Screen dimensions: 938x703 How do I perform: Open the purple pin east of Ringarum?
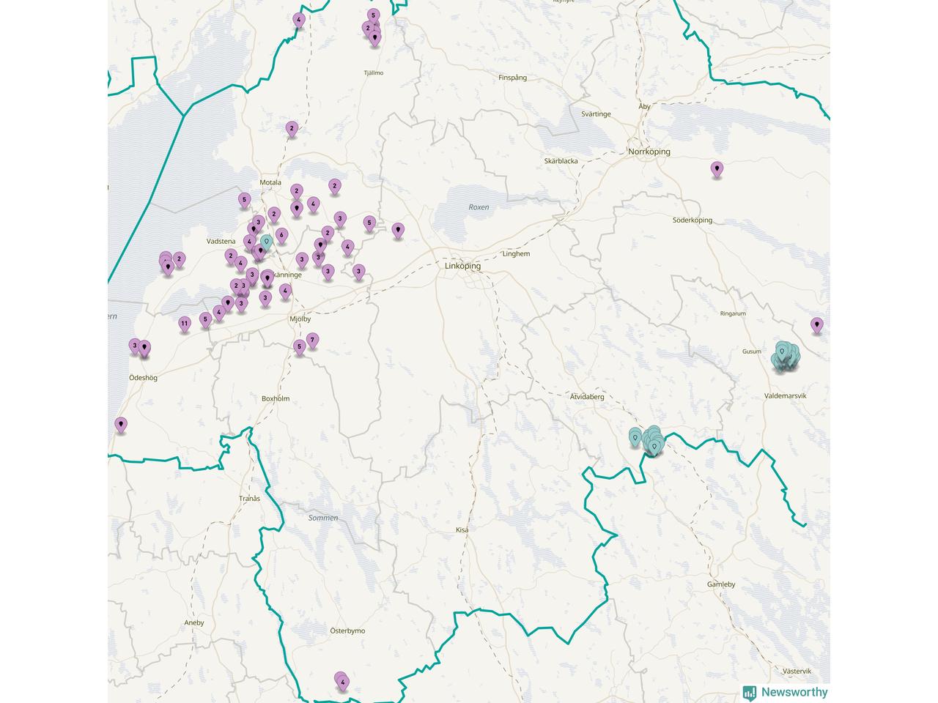pyautogui.click(x=817, y=326)
